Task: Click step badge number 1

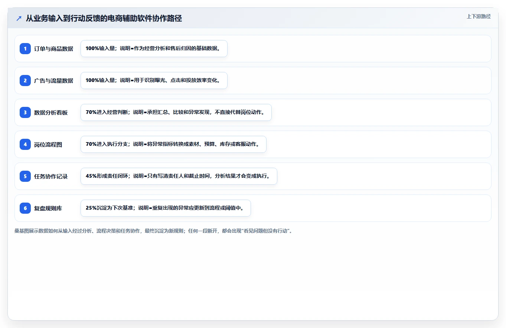Action: (25, 49)
